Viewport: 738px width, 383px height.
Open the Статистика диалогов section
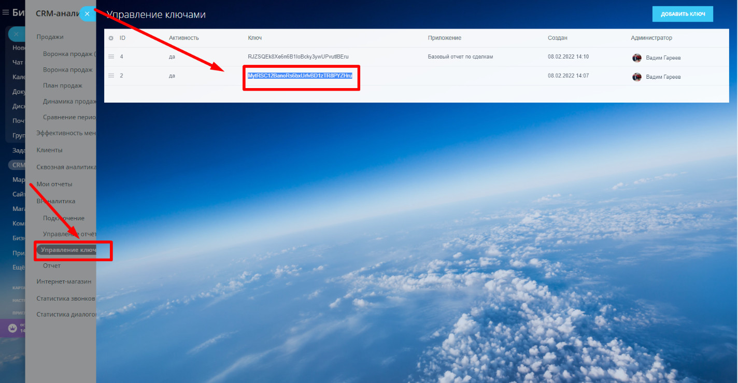[66, 315]
